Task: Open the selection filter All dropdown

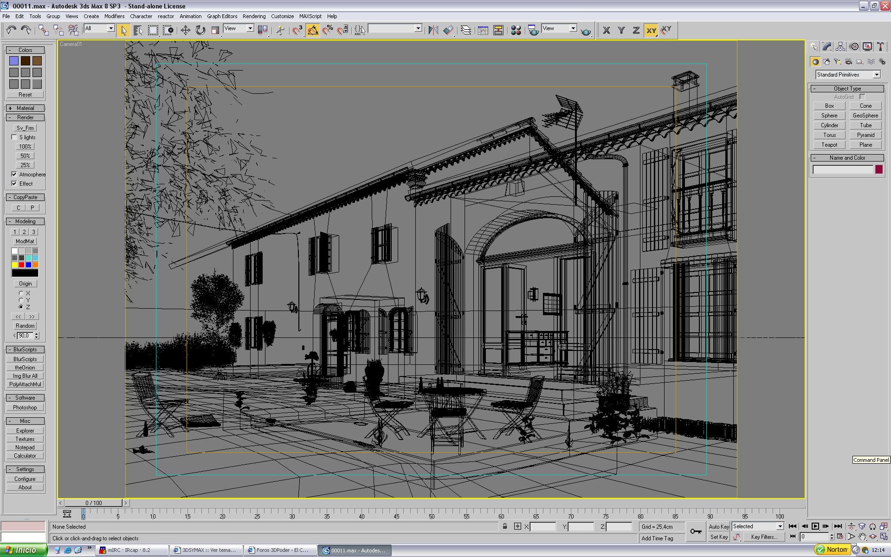Action: click(x=111, y=28)
